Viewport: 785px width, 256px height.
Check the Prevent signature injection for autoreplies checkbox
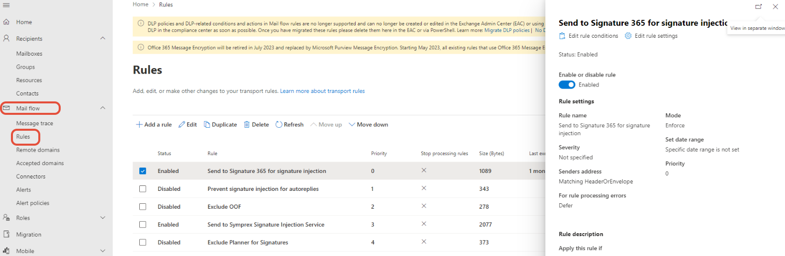click(143, 189)
